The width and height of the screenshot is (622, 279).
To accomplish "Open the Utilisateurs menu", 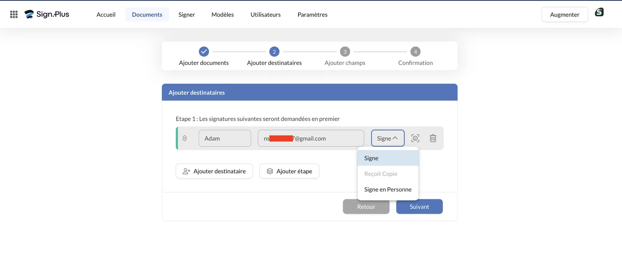I will point(266,14).
